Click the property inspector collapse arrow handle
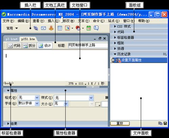 click(93, 87)
